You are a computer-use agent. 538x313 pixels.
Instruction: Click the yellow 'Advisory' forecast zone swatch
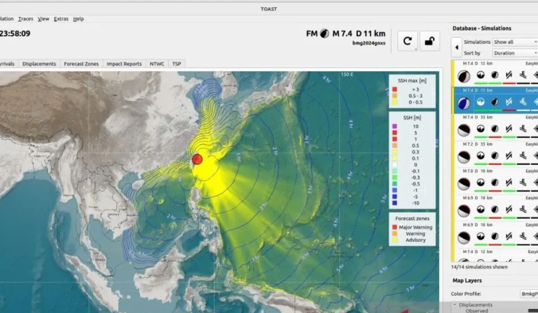[x=394, y=240]
